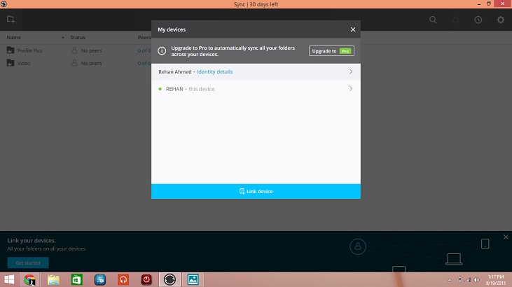Dismiss the Link your devices banner

coord(505,237)
